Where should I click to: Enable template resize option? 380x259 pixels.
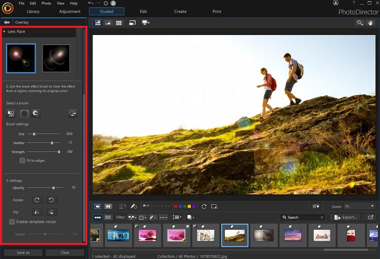[x=11, y=222]
